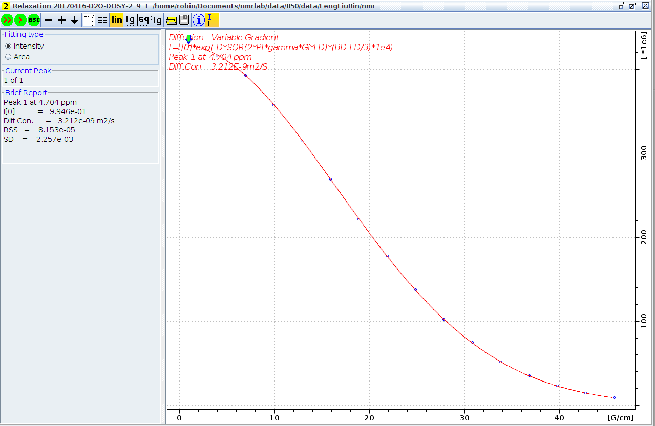The height and width of the screenshot is (426, 655).
Task: Open the checklist settings icon
Action: pyautogui.click(x=88, y=20)
